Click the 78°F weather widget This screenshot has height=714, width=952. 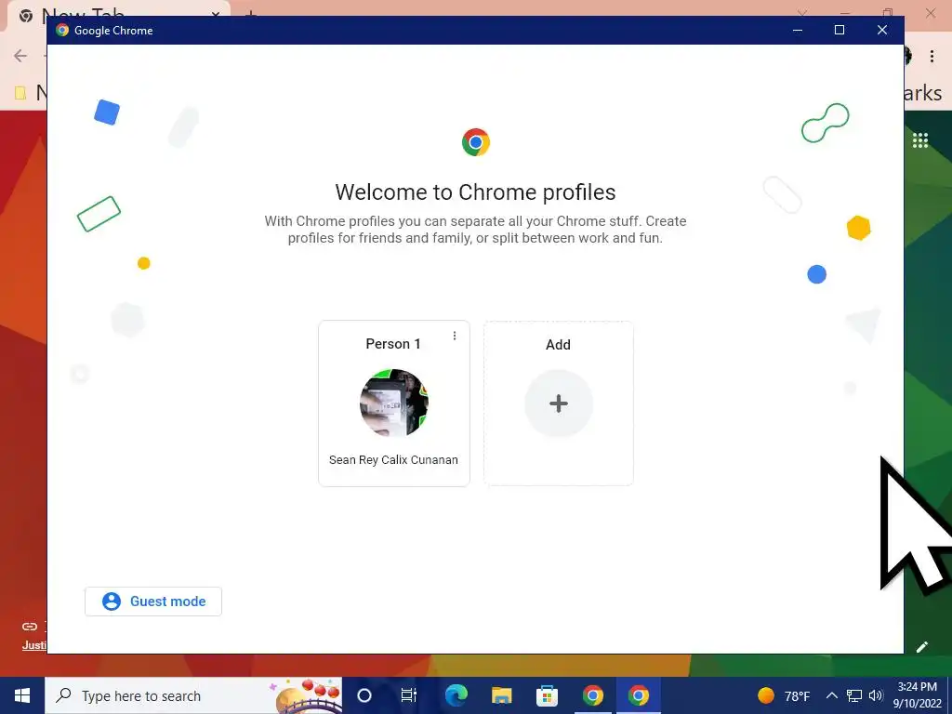tap(784, 695)
